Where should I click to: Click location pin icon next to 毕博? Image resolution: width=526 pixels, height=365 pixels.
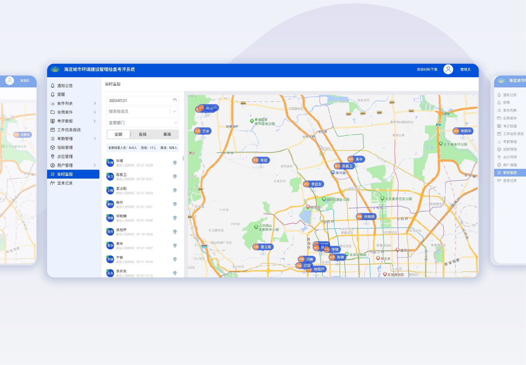(x=175, y=163)
